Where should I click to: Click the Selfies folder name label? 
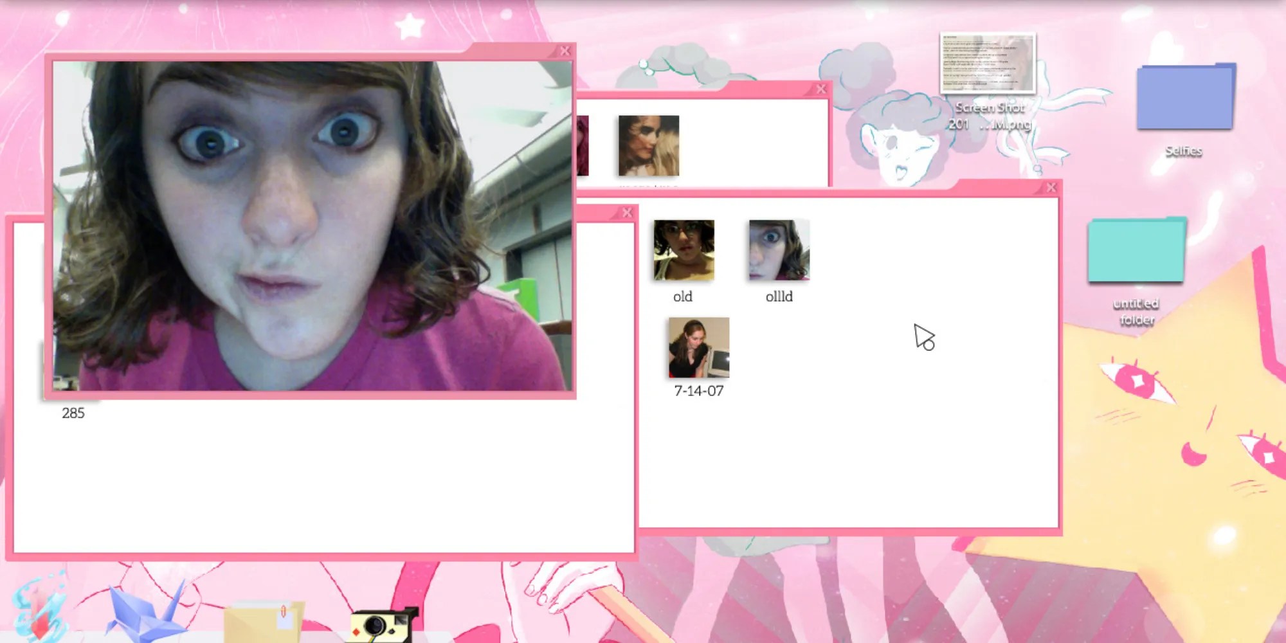(x=1184, y=151)
